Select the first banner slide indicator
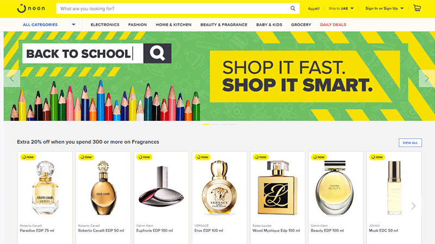Screen dimensions: 435x244 point(206,124)
